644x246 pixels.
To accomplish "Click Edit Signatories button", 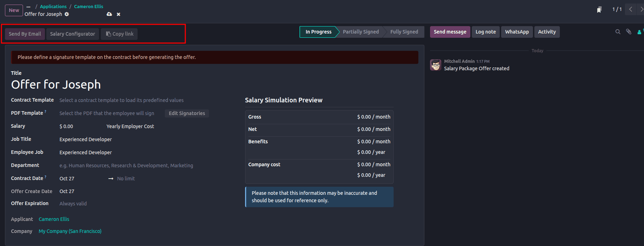I will [187, 113].
